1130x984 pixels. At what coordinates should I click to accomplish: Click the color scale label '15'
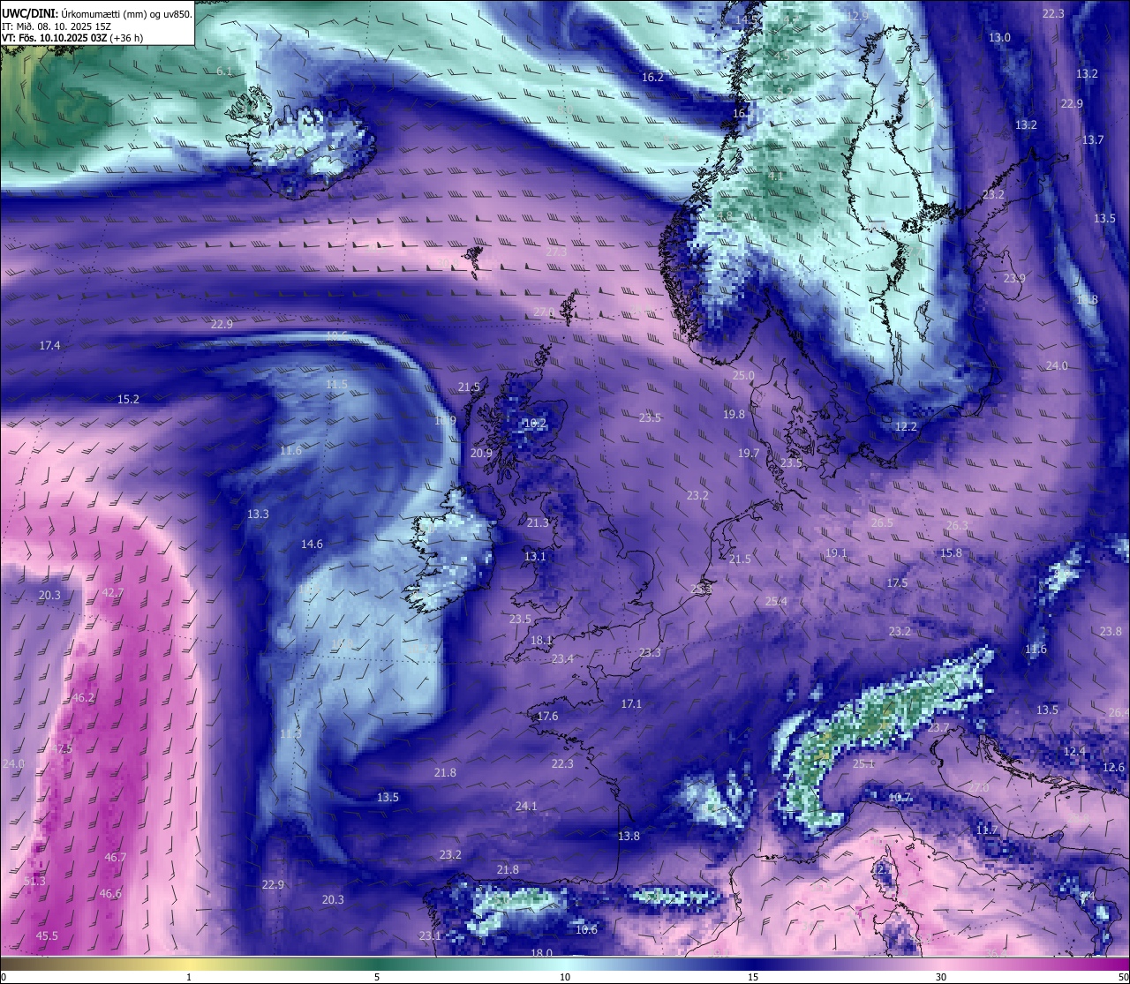coord(753,976)
